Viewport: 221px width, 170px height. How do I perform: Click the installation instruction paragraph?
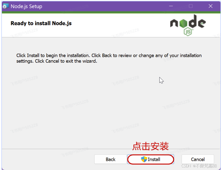109,58
